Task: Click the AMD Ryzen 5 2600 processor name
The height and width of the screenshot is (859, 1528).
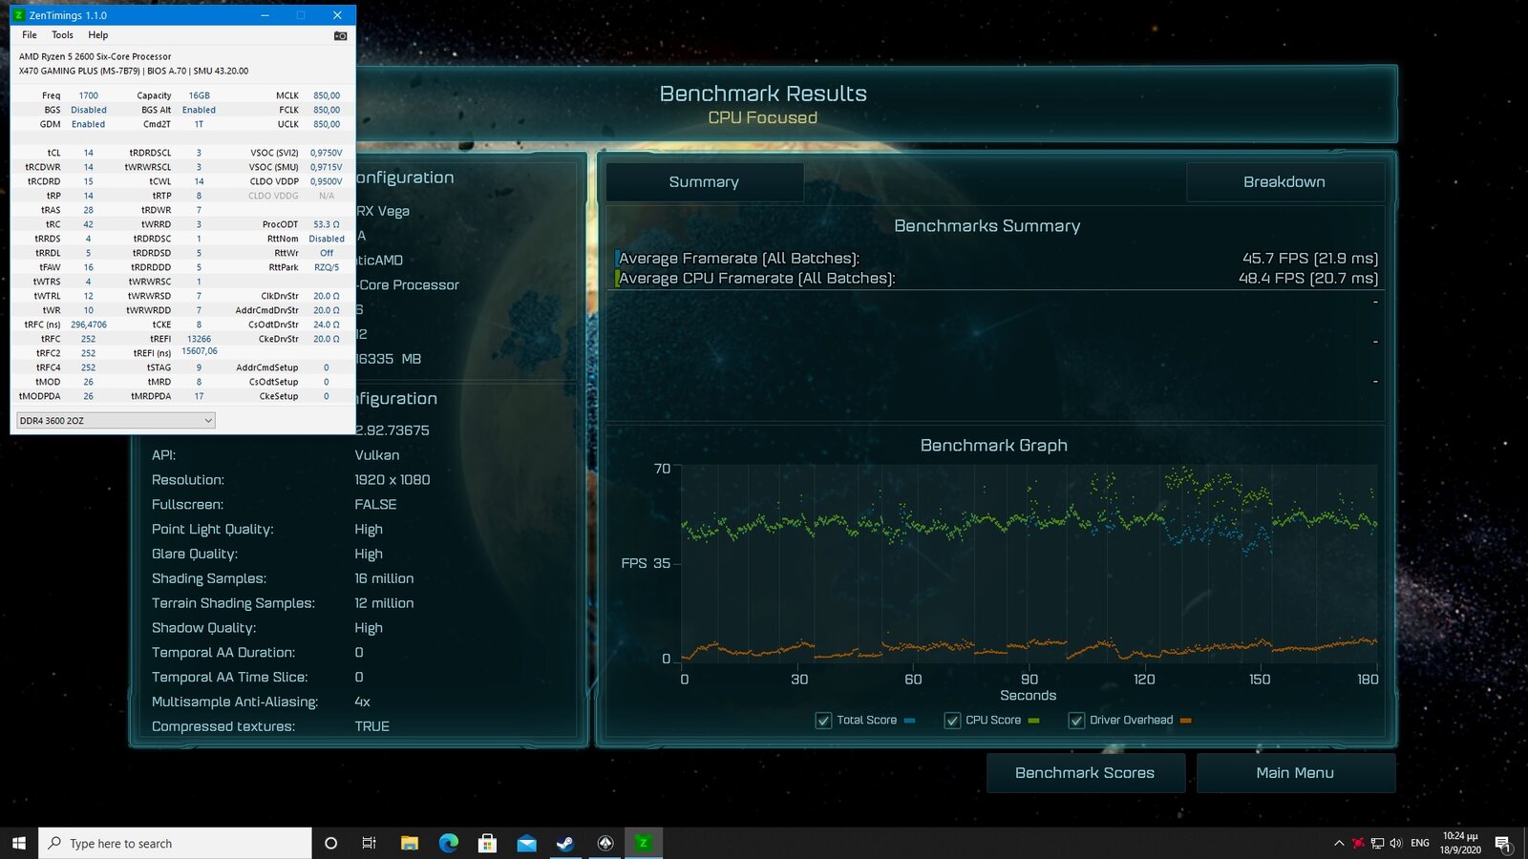Action: click(95, 56)
